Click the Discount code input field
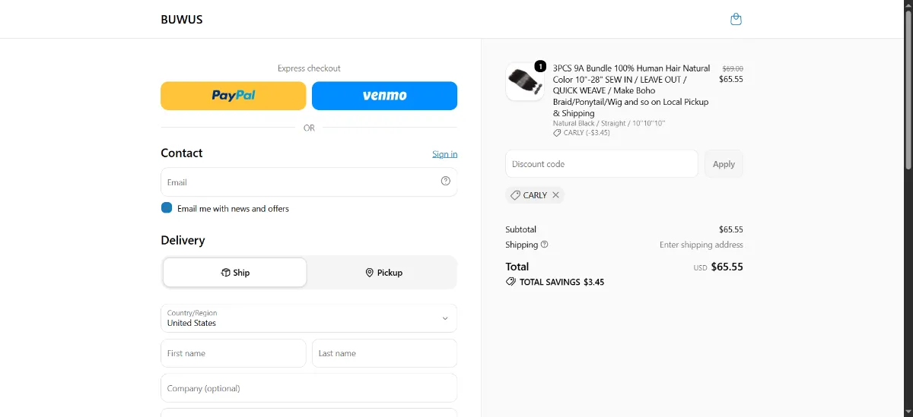Image resolution: width=913 pixels, height=417 pixels. (x=602, y=164)
